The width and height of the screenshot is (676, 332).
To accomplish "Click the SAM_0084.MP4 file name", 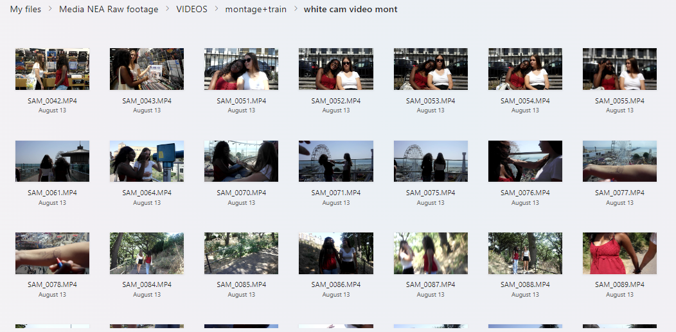I will (147, 284).
